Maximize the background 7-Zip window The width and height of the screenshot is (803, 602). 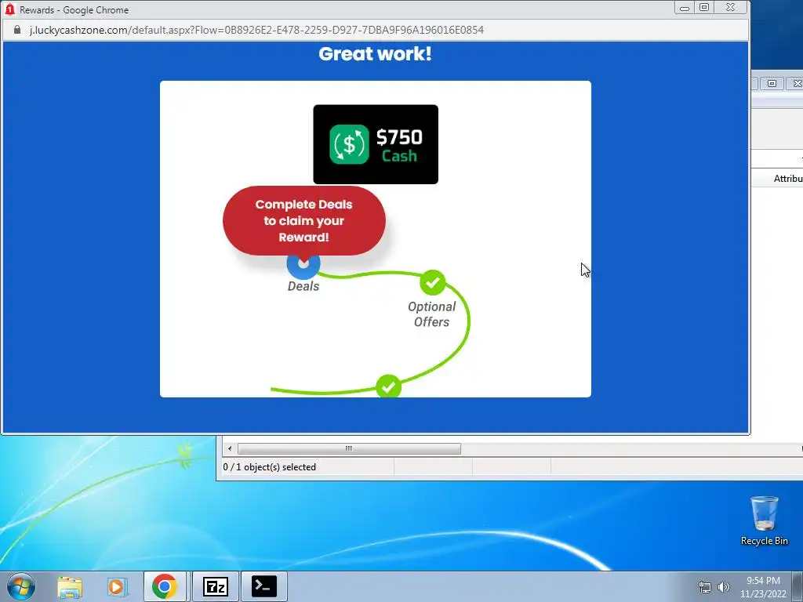(772, 83)
